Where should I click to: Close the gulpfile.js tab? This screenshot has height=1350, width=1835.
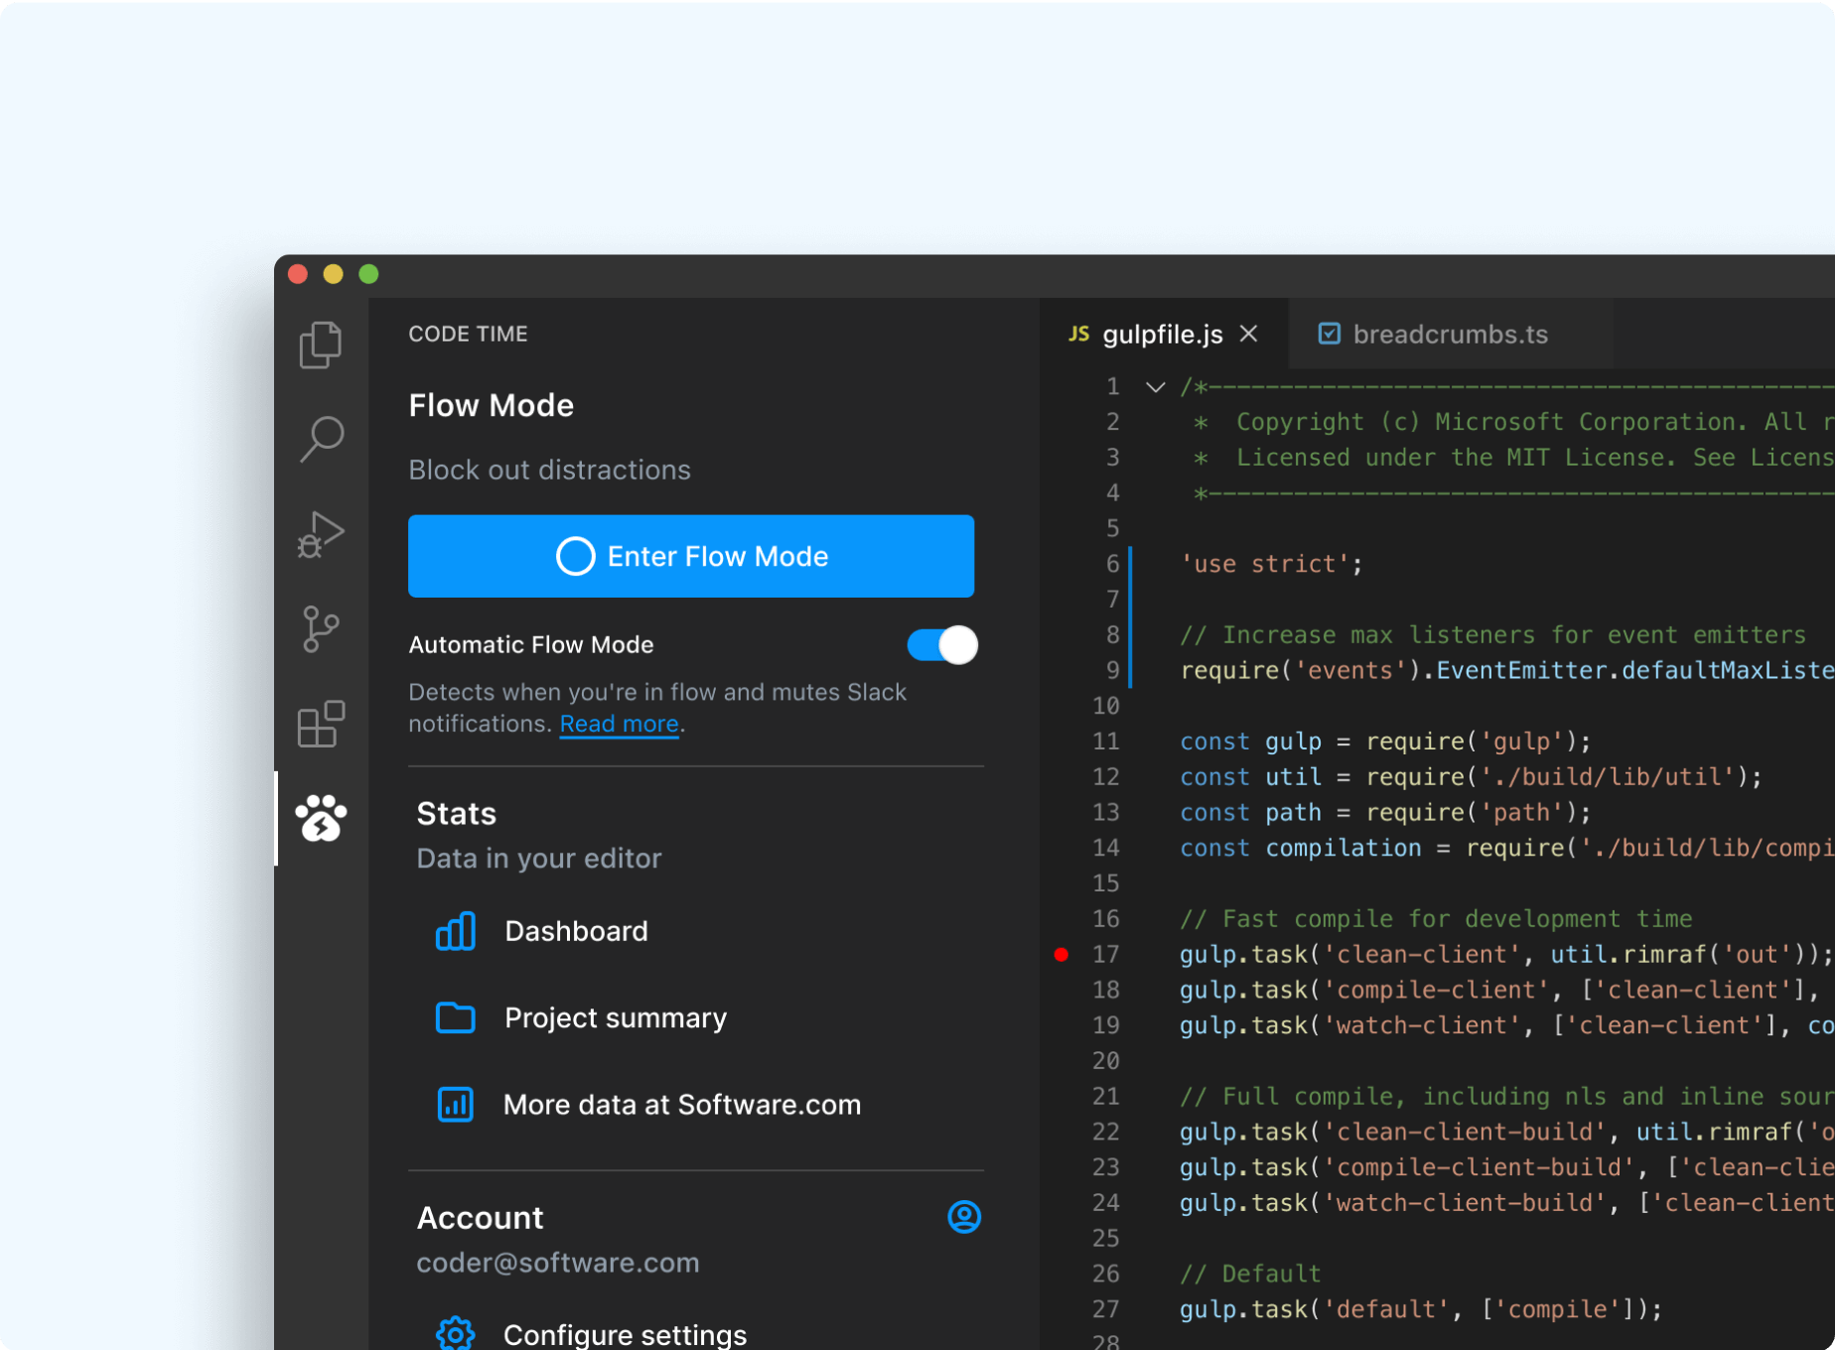click(1248, 335)
